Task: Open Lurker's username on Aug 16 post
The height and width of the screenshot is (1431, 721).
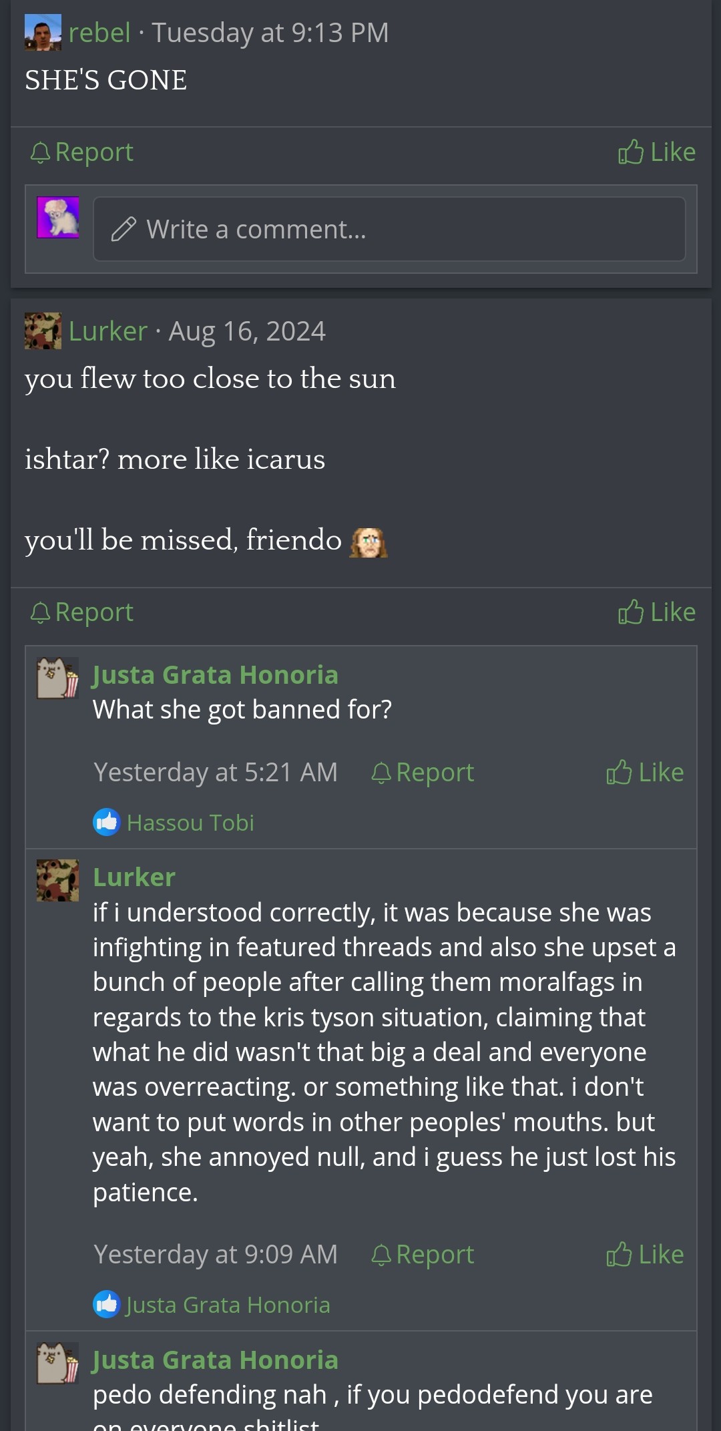Action: (x=108, y=331)
